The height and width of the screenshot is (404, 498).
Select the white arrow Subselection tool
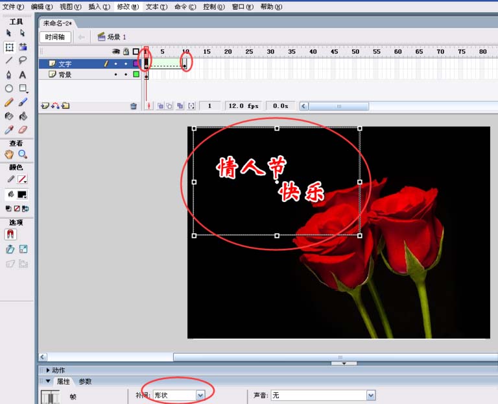coord(22,32)
